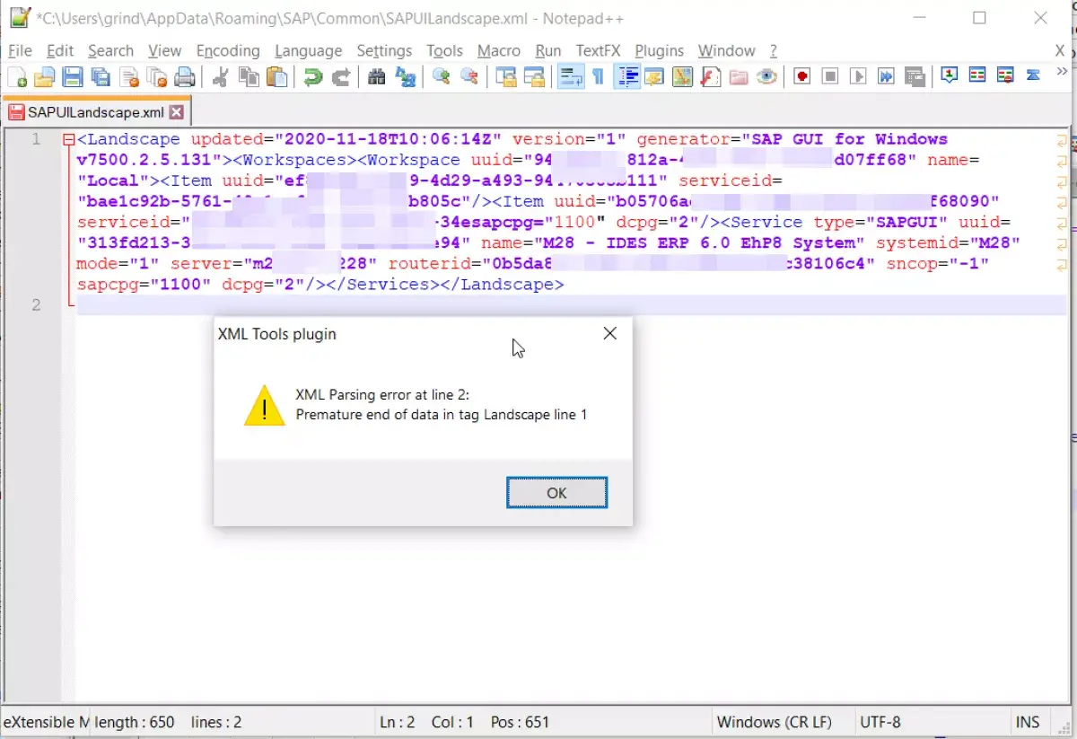Click the New file toolbar icon
The width and height of the screenshot is (1077, 739).
[x=17, y=77]
